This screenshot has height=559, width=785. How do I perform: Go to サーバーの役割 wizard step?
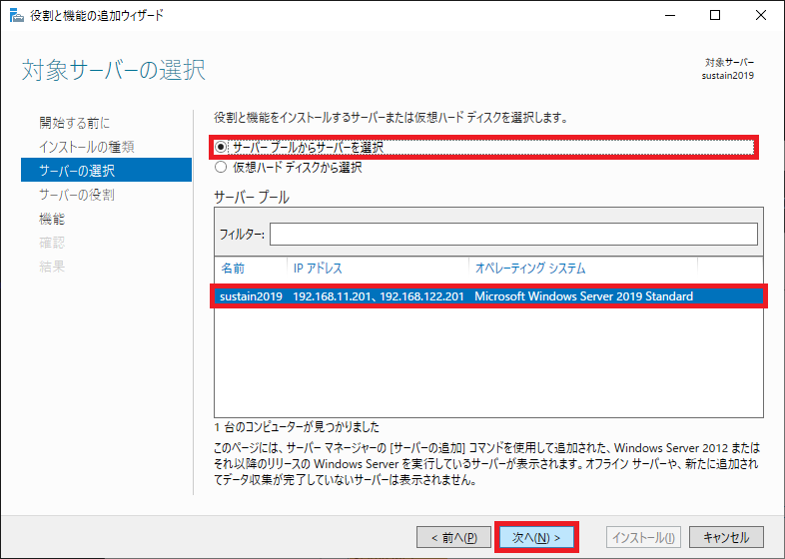pos(77,195)
